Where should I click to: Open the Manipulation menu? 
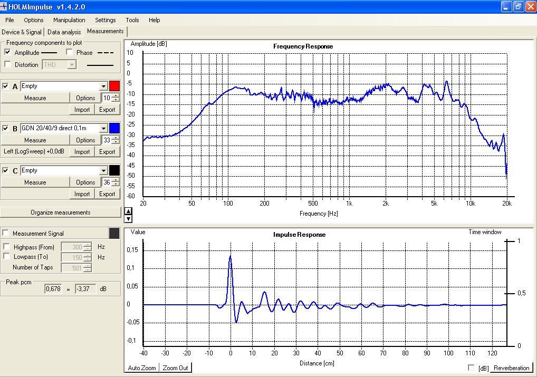tap(69, 20)
